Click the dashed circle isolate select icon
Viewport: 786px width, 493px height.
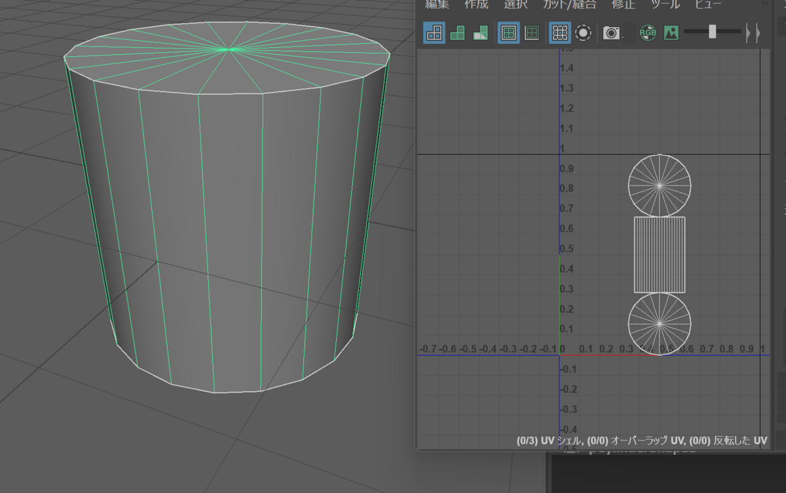(582, 32)
